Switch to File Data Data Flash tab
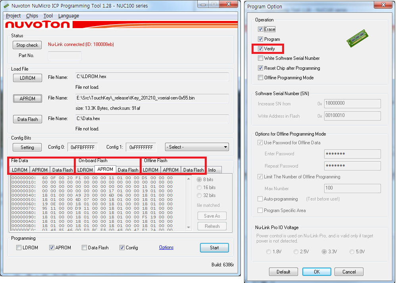The height and width of the screenshot is (283, 396). coord(62,170)
